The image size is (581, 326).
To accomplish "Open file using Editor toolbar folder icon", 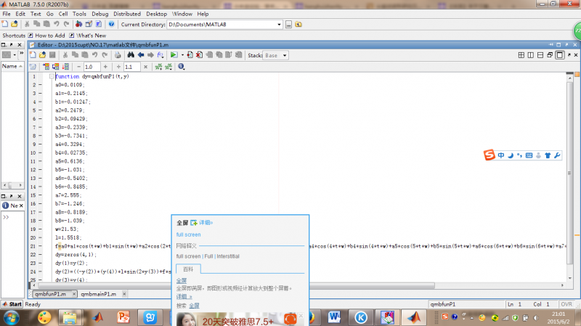I will (43, 55).
